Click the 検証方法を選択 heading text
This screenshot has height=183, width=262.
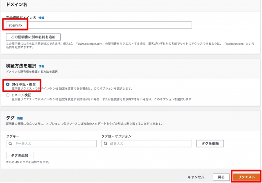[x=21, y=66]
